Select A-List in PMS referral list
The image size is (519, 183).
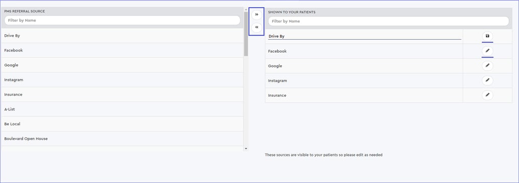click(122, 109)
